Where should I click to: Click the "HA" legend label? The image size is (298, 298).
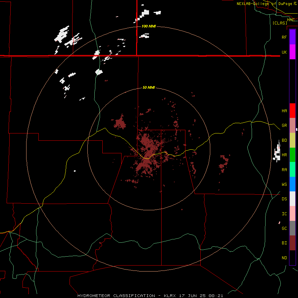pos(284,111)
